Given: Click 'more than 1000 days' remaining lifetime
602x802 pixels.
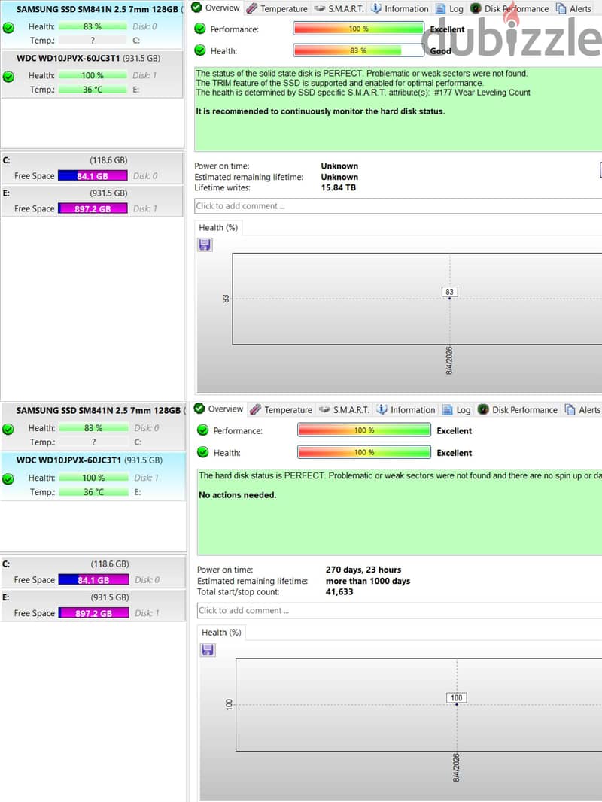Looking at the screenshot, I should click(x=368, y=581).
